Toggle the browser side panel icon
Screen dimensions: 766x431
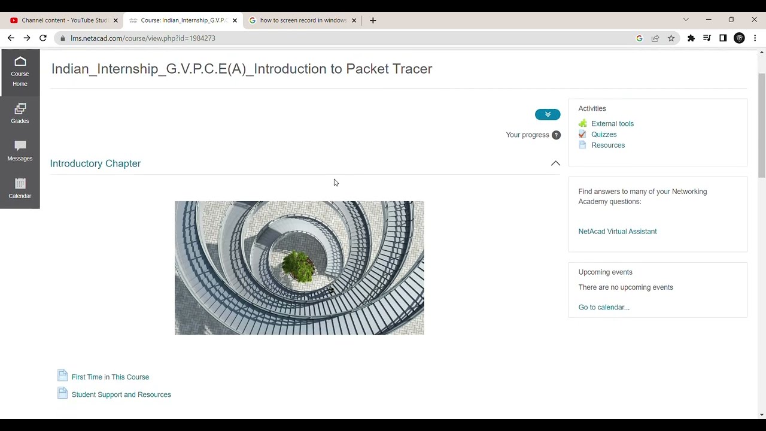(723, 38)
